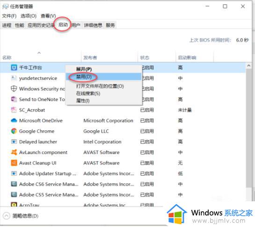Click the Delayed launcher icon
This screenshot has width=255, height=227.
pos(14,142)
